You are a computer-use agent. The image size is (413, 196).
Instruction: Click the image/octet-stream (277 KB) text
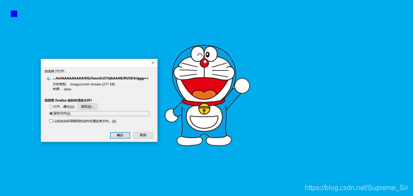92,84
